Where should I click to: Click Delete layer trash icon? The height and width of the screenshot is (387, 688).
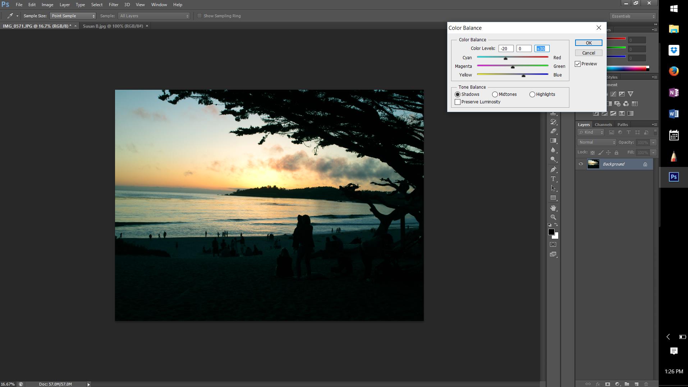646,384
